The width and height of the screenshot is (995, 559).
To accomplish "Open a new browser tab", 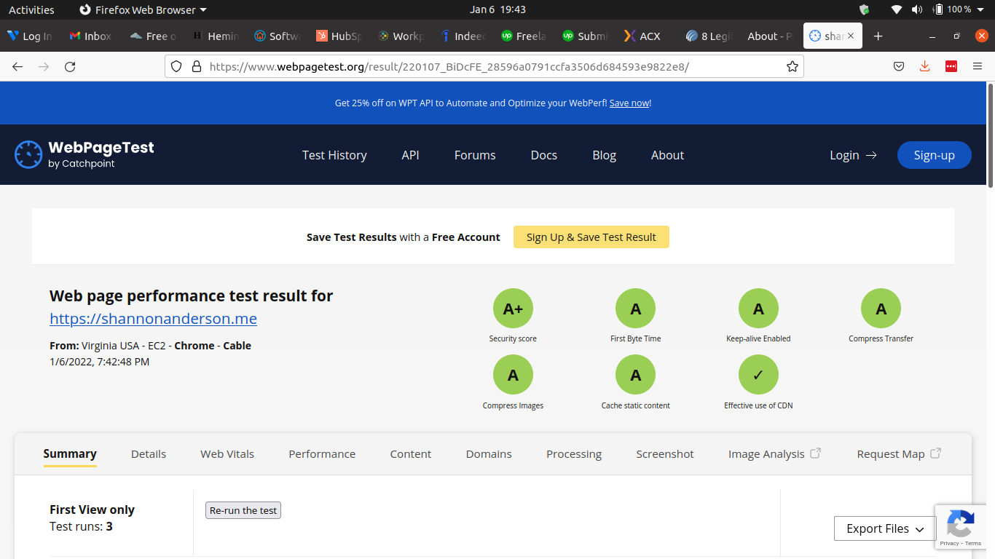I will coord(878,36).
